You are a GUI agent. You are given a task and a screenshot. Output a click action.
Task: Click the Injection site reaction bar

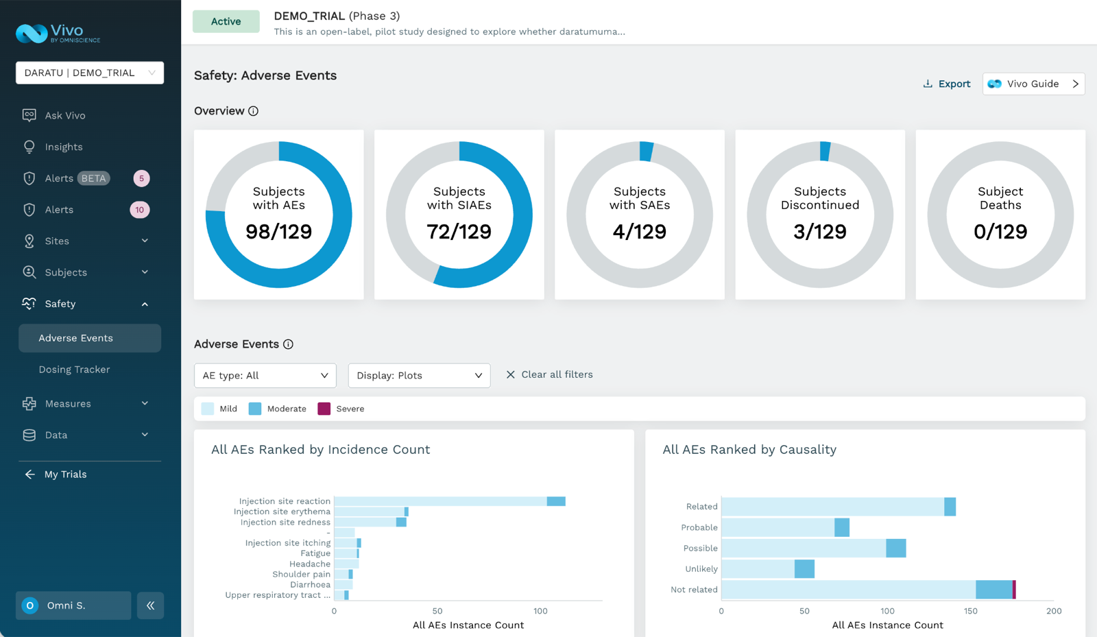coord(450,501)
